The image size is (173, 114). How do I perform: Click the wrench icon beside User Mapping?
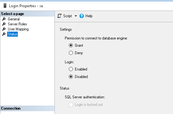pyautogui.click(x=4, y=29)
